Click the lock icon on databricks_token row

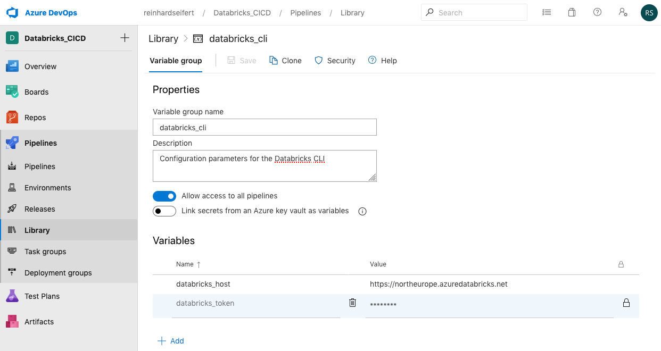[626, 303]
